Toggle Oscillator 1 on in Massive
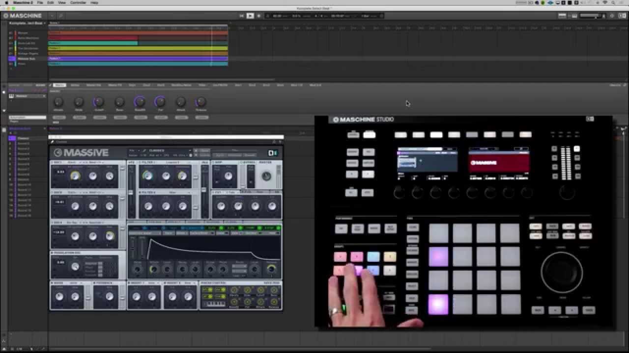The height and width of the screenshot is (353, 629). [x=52, y=162]
